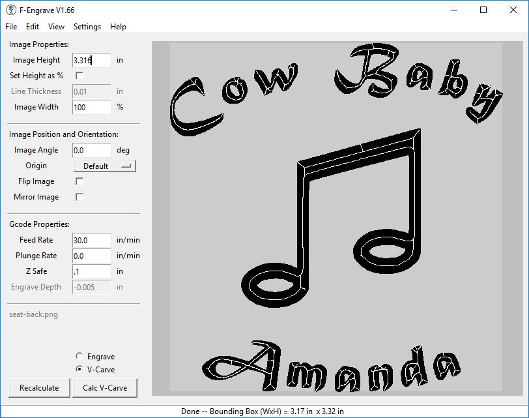Click the Recalculate button
The height and width of the screenshot is (418, 529).
coord(39,387)
